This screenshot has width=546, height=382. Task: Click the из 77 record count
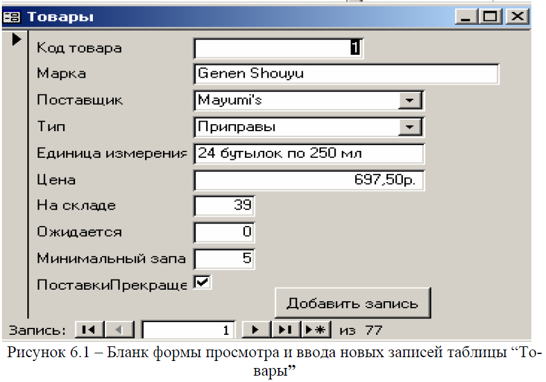361,330
